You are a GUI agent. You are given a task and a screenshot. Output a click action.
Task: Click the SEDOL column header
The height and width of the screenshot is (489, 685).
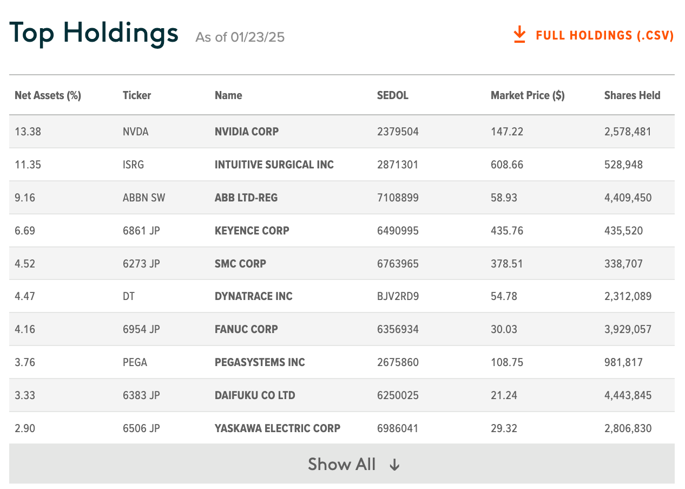(x=393, y=95)
